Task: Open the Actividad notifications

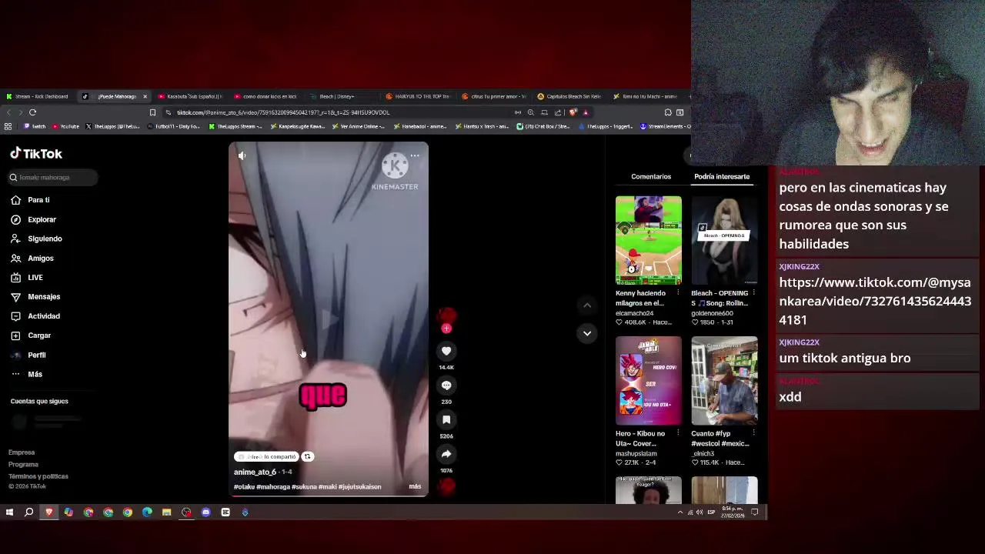Action: click(44, 316)
